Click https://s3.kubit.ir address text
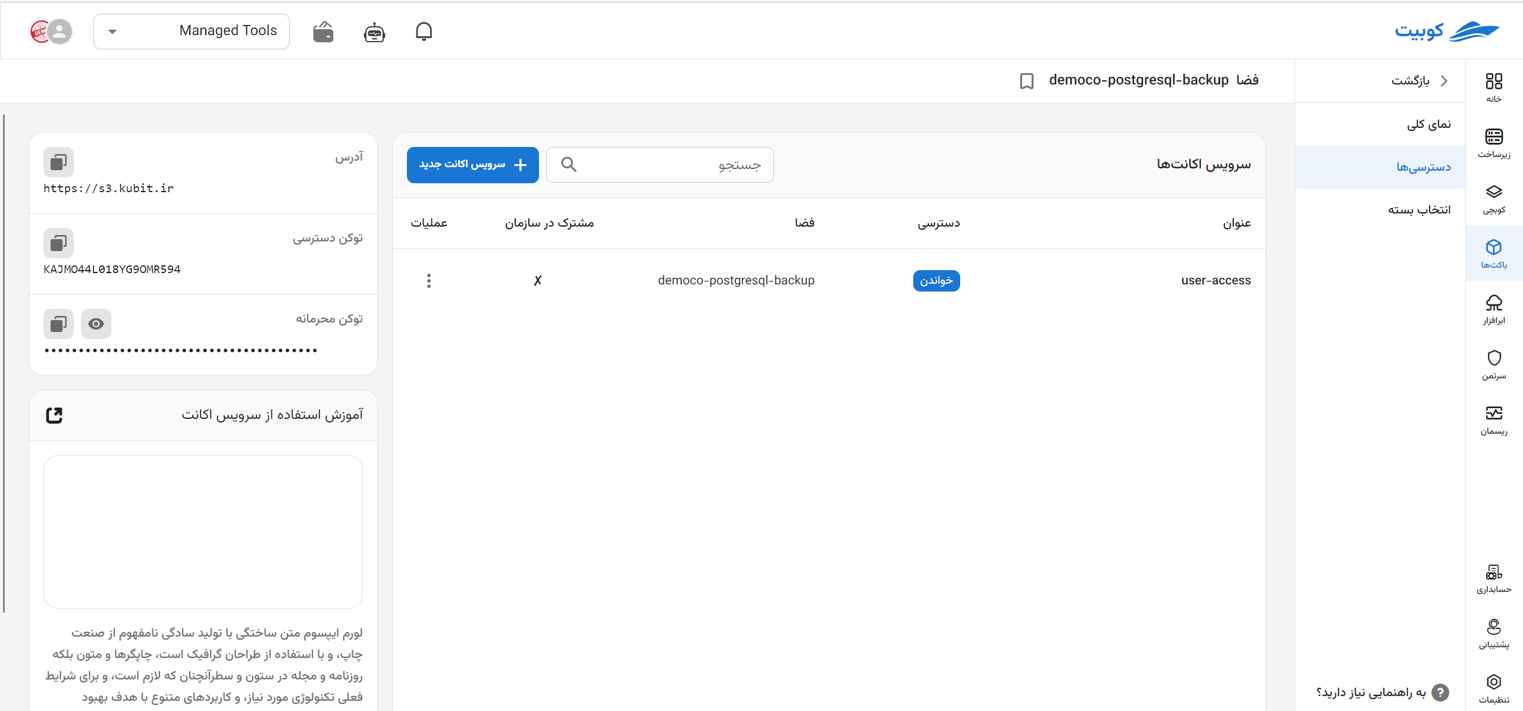 pos(109,189)
